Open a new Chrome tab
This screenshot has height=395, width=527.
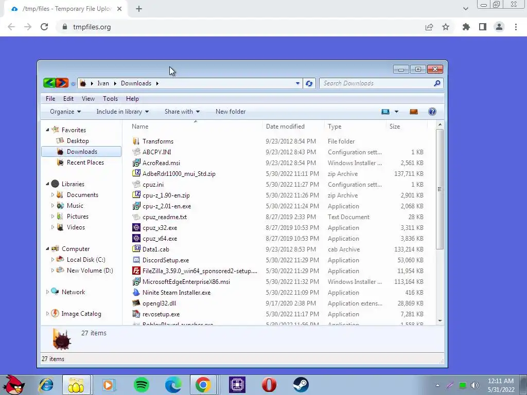[139, 9]
